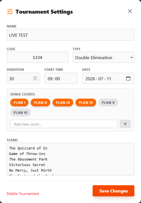141x203 pixels.
Task: Focus the Name field containing LIVE TEST
Action: [70, 35]
